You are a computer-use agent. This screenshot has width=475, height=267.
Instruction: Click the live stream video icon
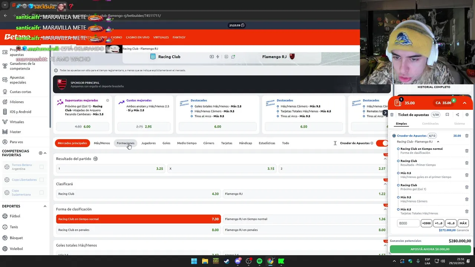coord(212,57)
